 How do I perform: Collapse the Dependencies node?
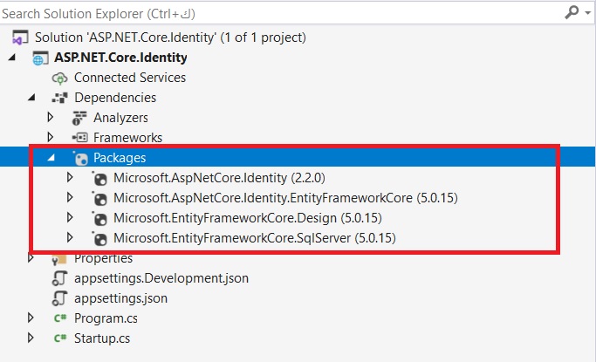tap(32, 98)
